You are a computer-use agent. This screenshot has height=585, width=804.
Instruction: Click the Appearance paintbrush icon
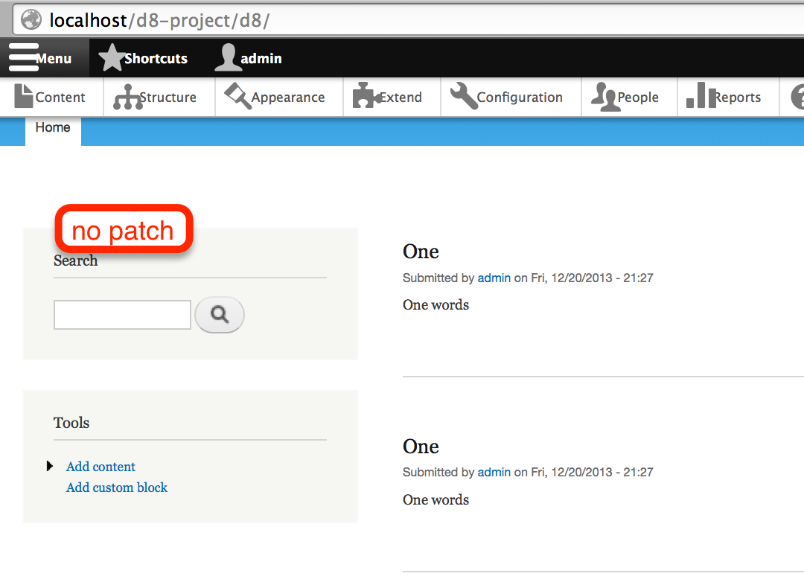click(x=238, y=96)
